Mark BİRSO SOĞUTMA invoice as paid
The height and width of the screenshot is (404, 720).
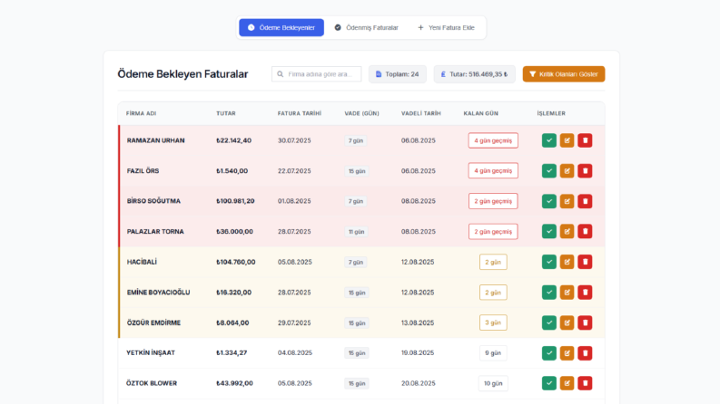tap(548, 201)
